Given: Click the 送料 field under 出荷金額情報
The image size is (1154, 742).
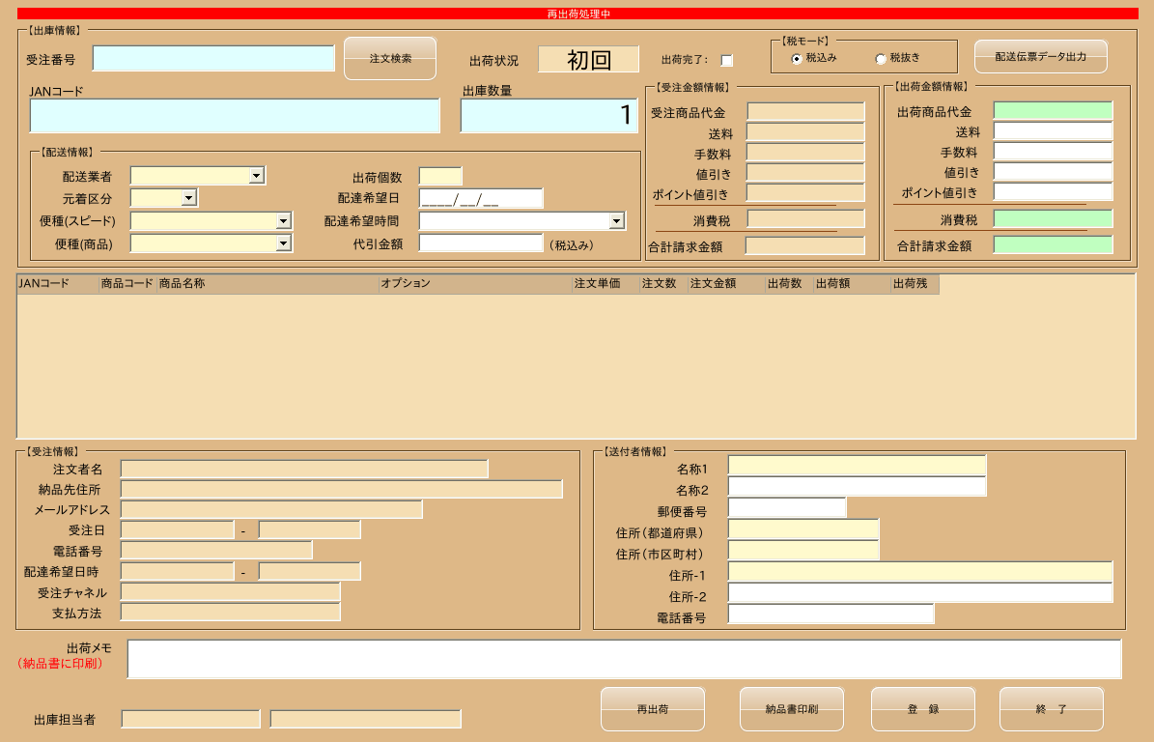Looking at the screenshot, I should 1054,131.
